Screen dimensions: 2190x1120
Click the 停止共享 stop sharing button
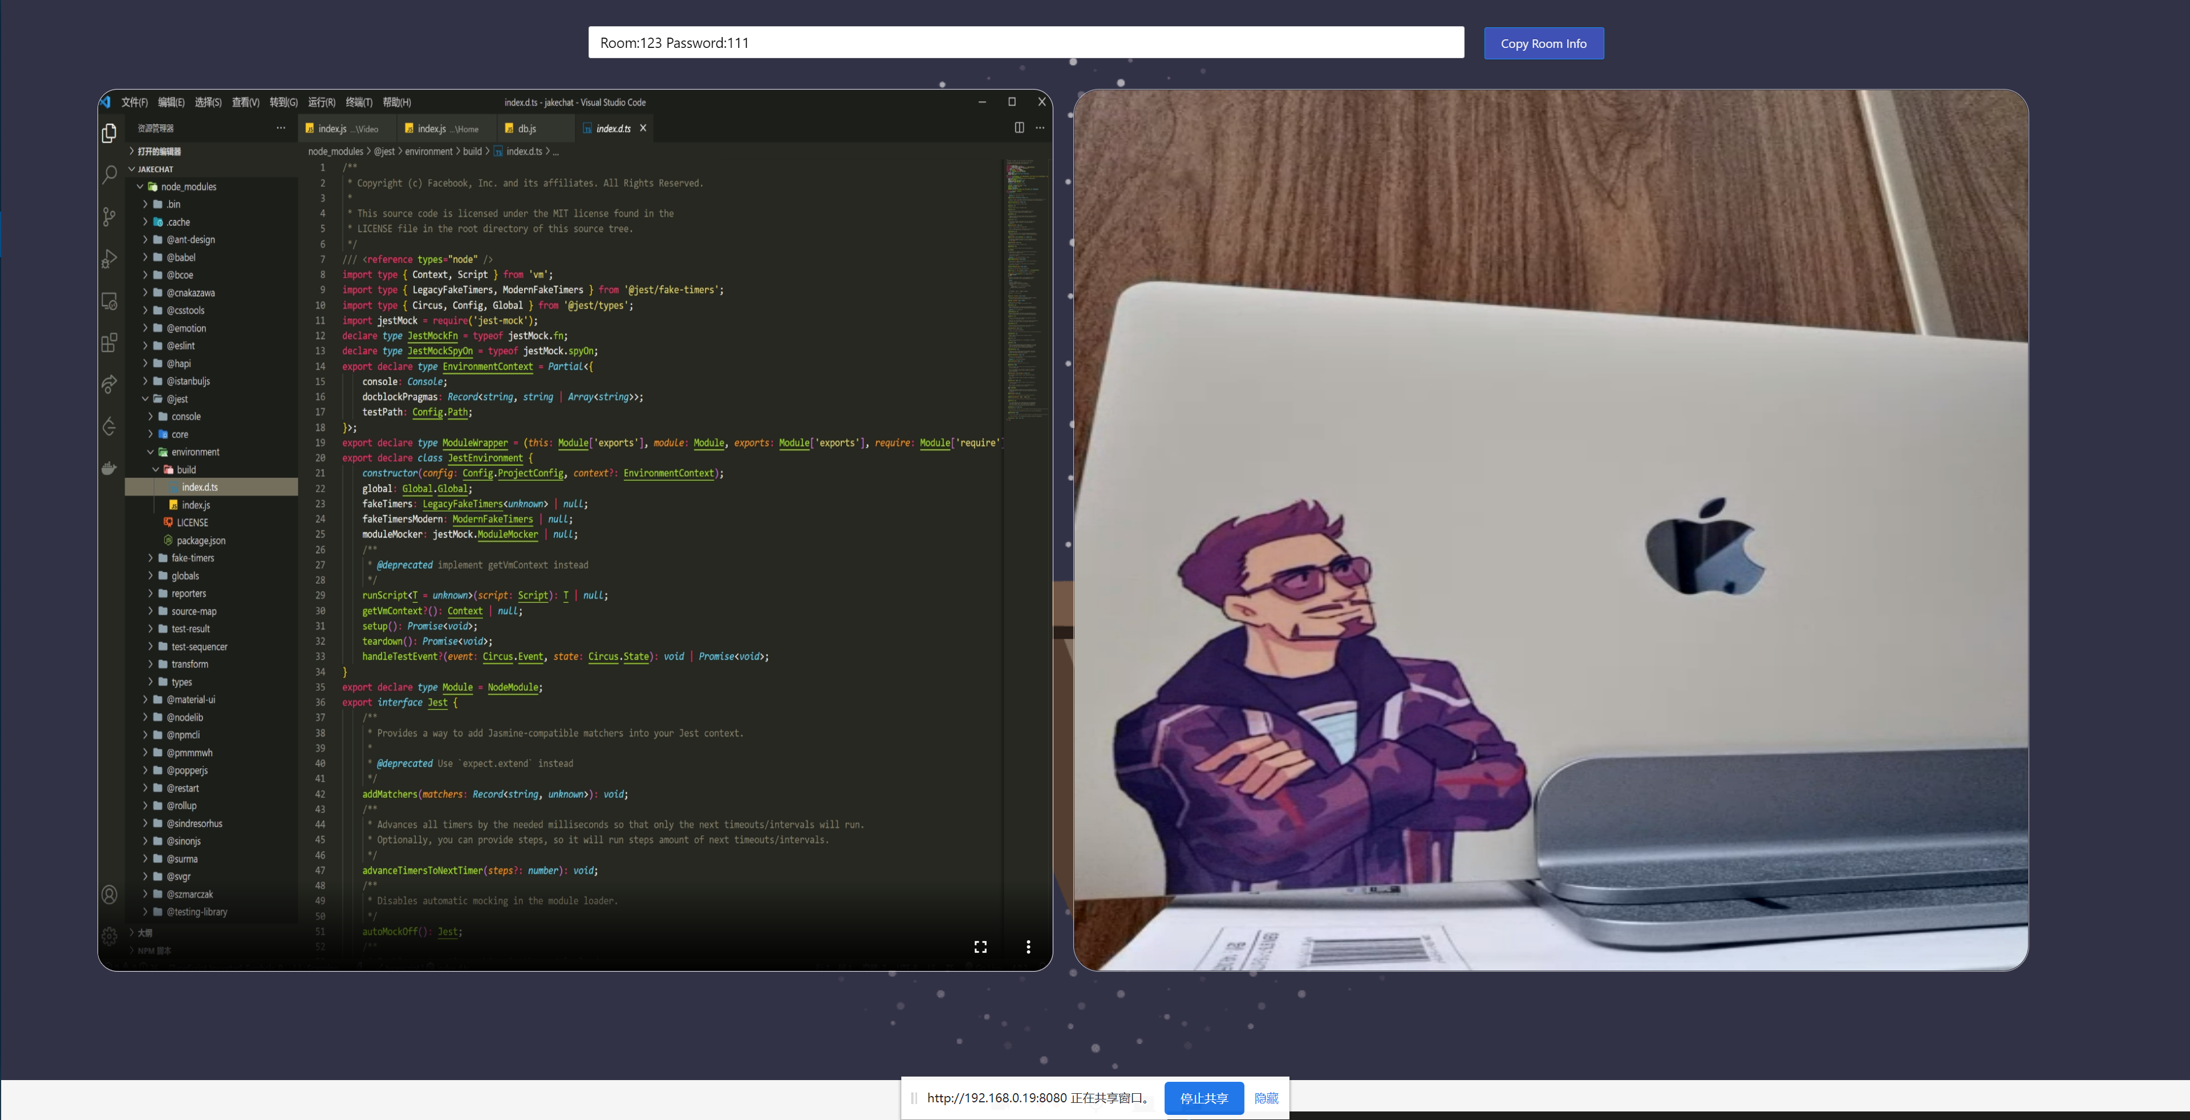tap(1203, 1098)
